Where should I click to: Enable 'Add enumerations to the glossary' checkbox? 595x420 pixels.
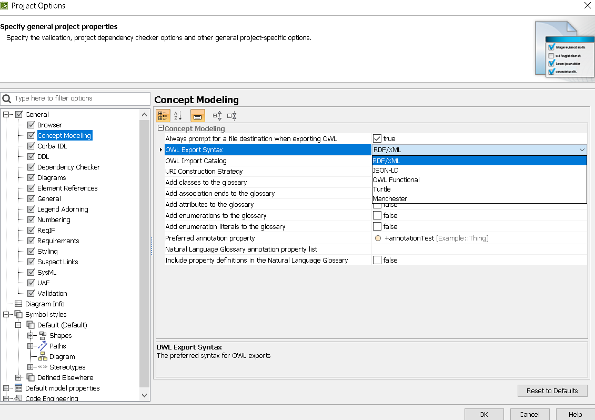coord(377,215)
